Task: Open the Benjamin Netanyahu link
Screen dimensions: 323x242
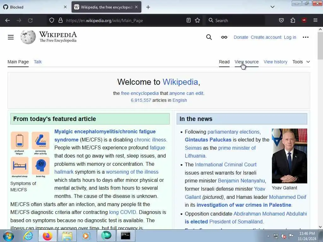Action: [x=241, y=181]
